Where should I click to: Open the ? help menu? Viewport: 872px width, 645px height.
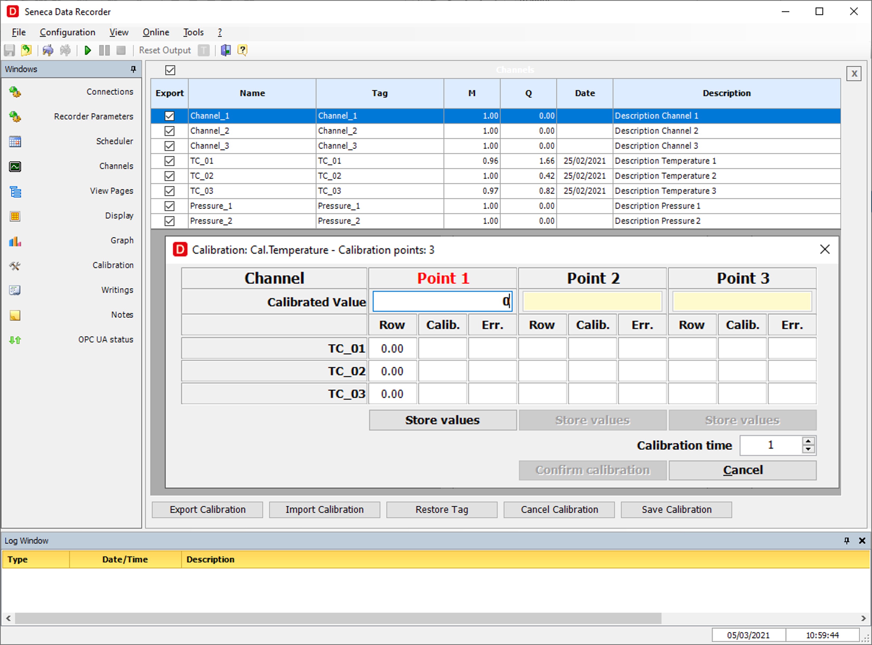[x=220, y=32]
